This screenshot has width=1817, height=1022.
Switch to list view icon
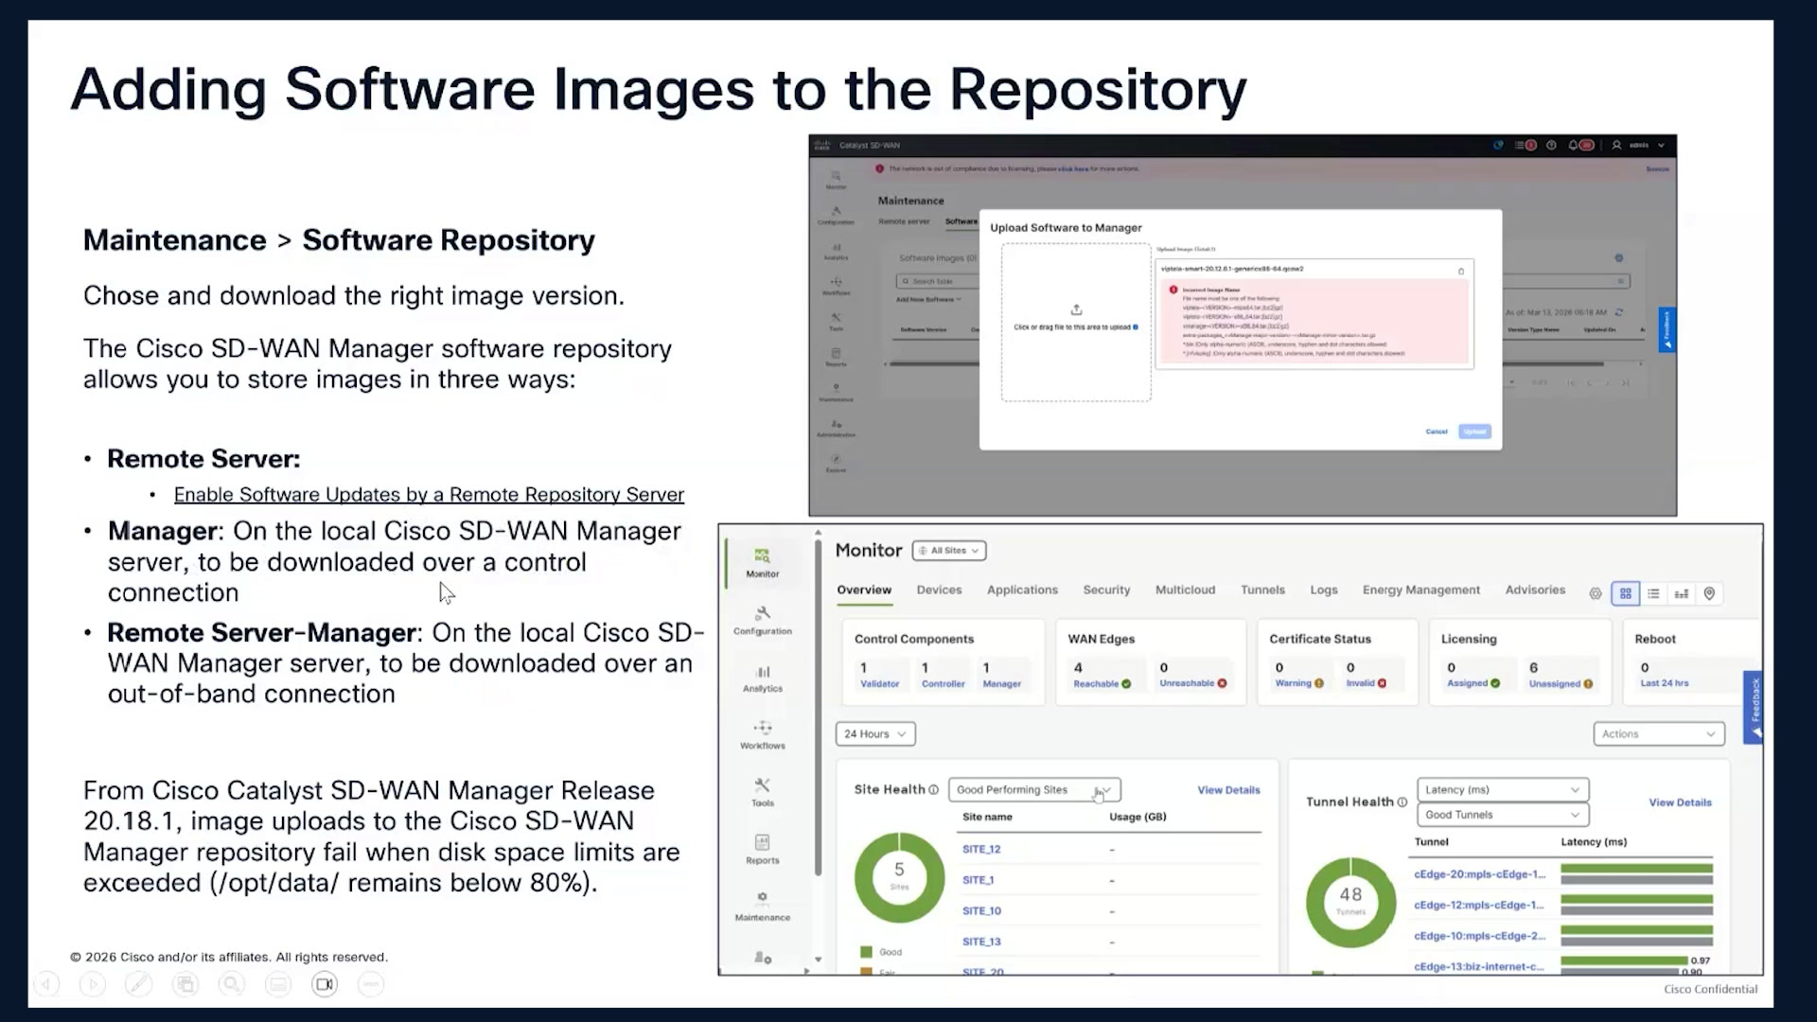[1653, 593]
